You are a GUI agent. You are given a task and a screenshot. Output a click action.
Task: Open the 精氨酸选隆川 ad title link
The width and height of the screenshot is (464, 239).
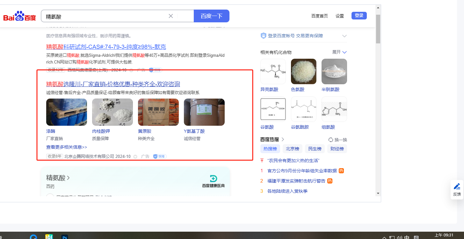tap(113, 84)
